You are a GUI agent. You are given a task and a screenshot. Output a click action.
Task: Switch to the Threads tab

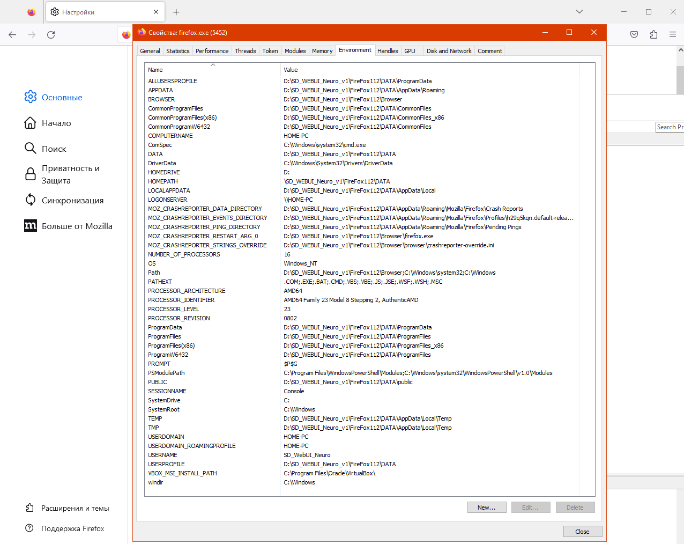pyautogui.click(x=246, y=51)
